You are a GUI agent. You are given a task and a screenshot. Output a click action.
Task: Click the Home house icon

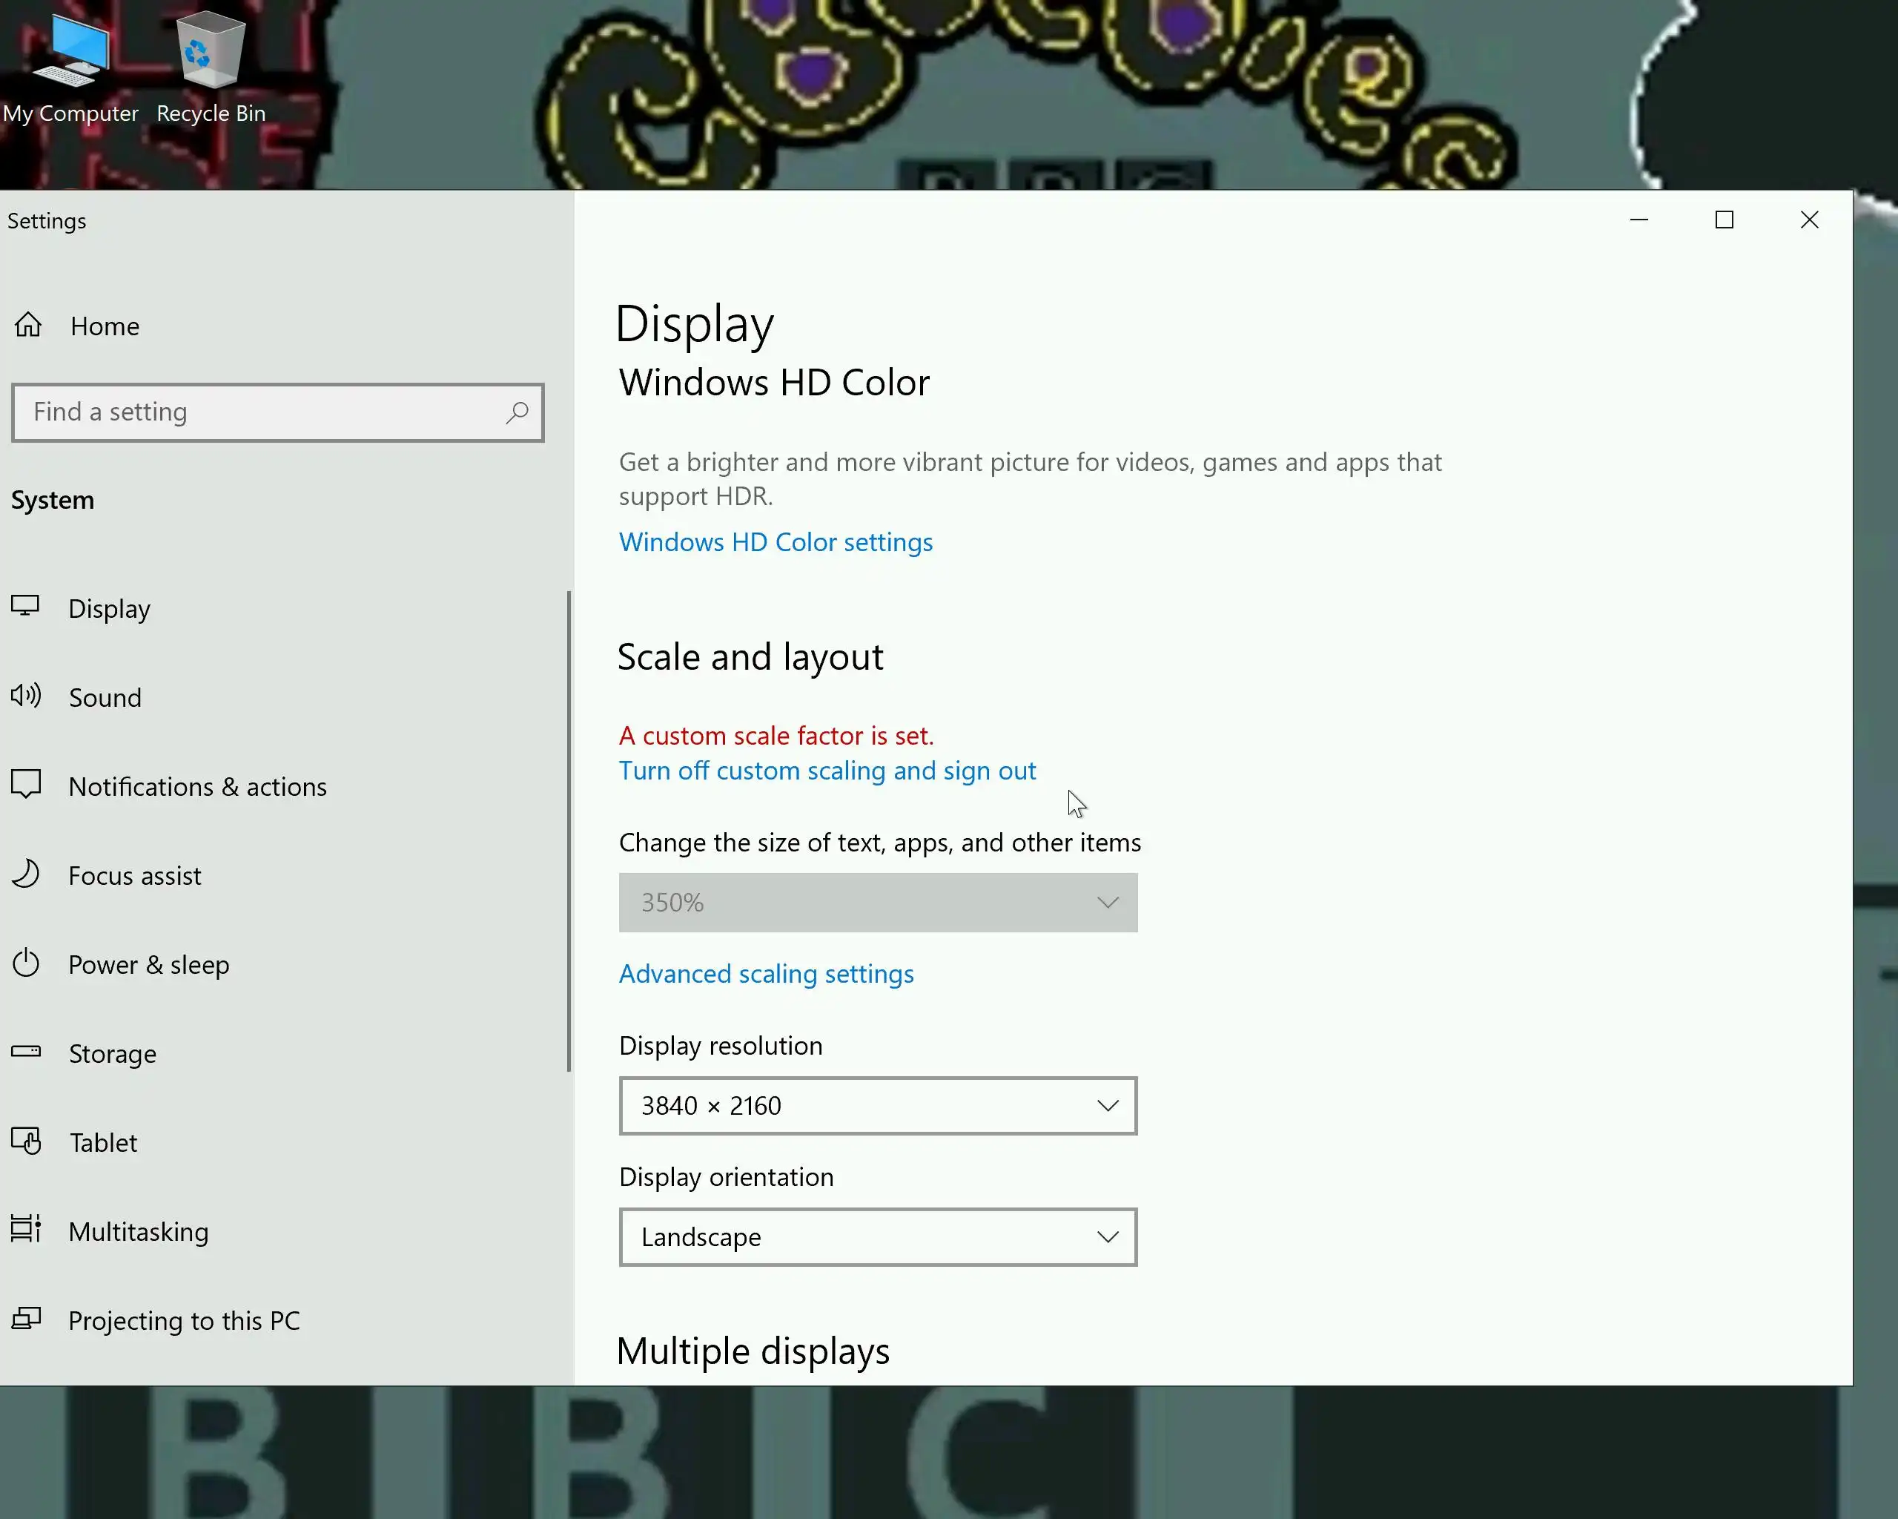[28, 325]
